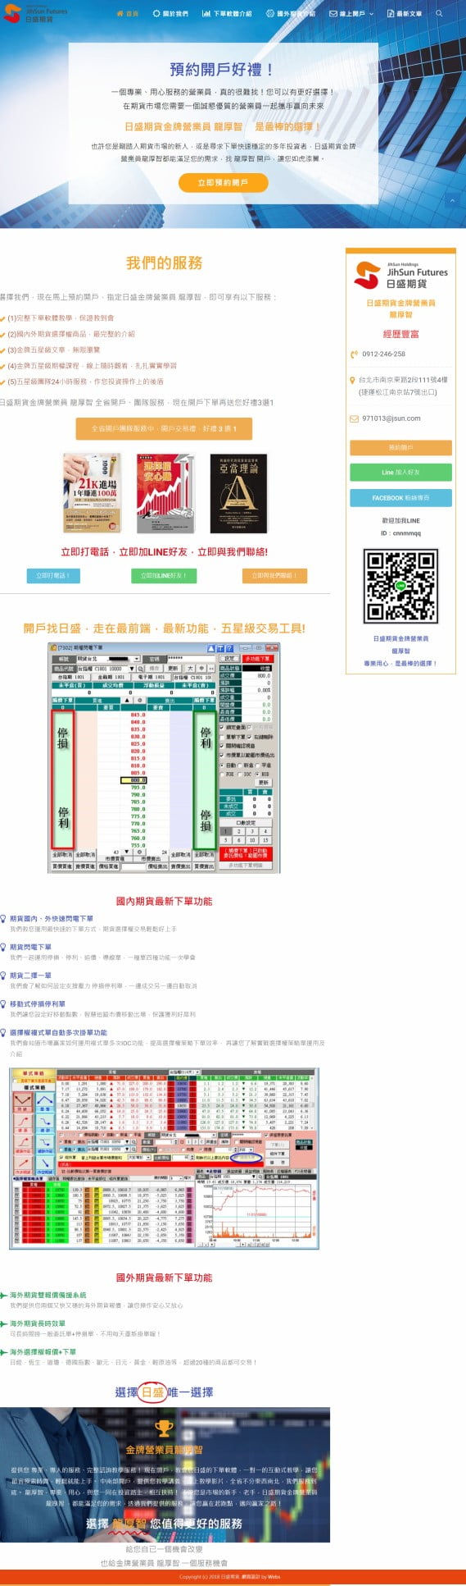Click the document icon beside 最新文章

click(x=391, y=13)
